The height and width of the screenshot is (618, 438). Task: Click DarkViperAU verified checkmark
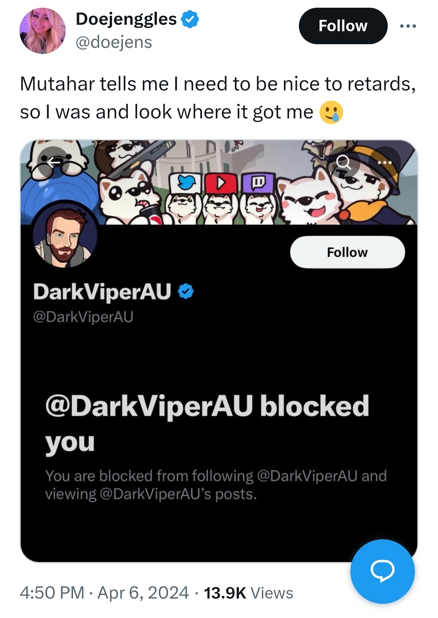[186, 292]
